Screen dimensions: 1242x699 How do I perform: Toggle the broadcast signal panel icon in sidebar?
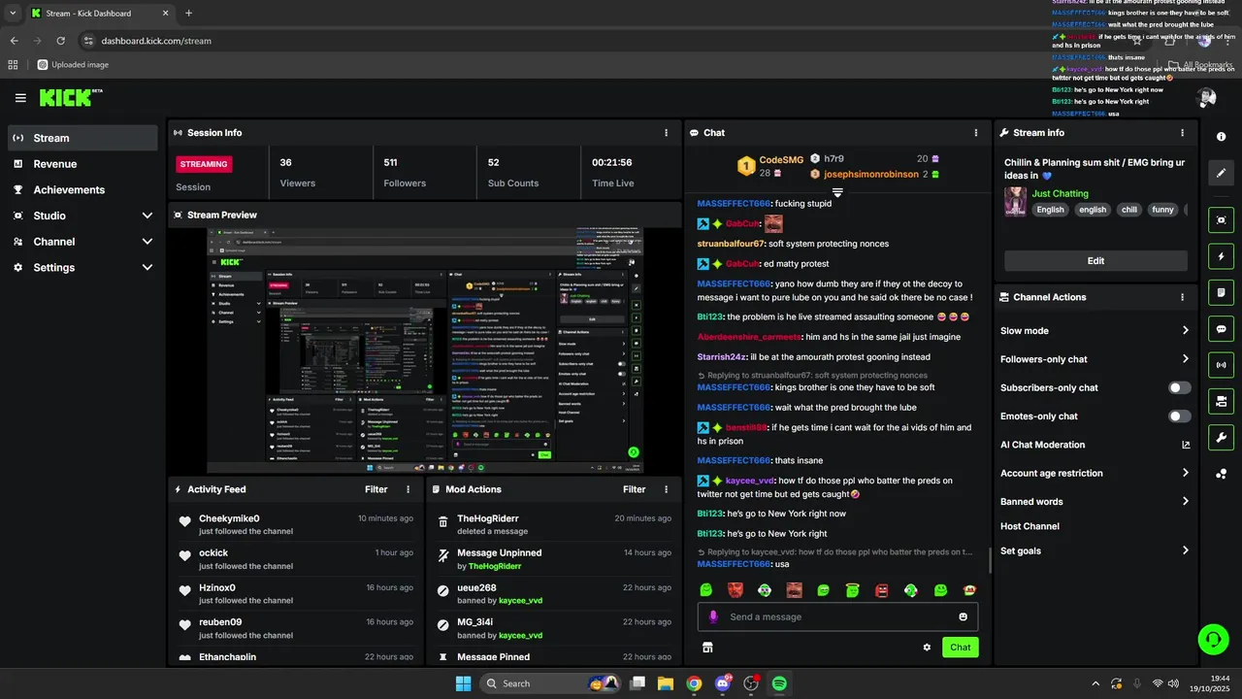tap(1222, 365)
